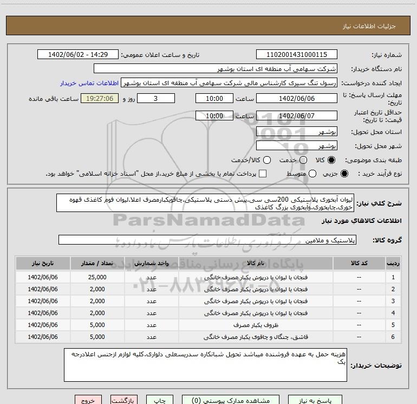Viewport: 417px width, 404px height.
Task: Select the کالا/خدمت radio button
Action: (267, 160)
